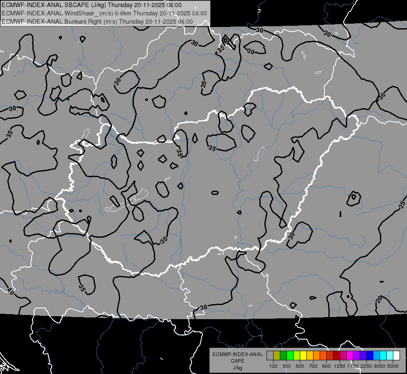The height and width of the screenshot is (374, 407).
Task: Click the CAPE label in the legend
Action: point(237,361)
